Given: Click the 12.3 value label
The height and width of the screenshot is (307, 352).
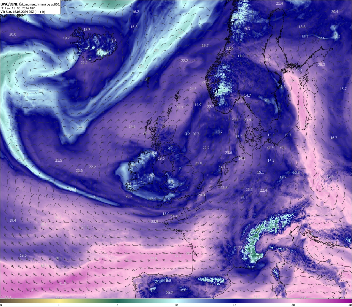Looking at the screenshot, I should pyautogui.click(x=282, y=87).
